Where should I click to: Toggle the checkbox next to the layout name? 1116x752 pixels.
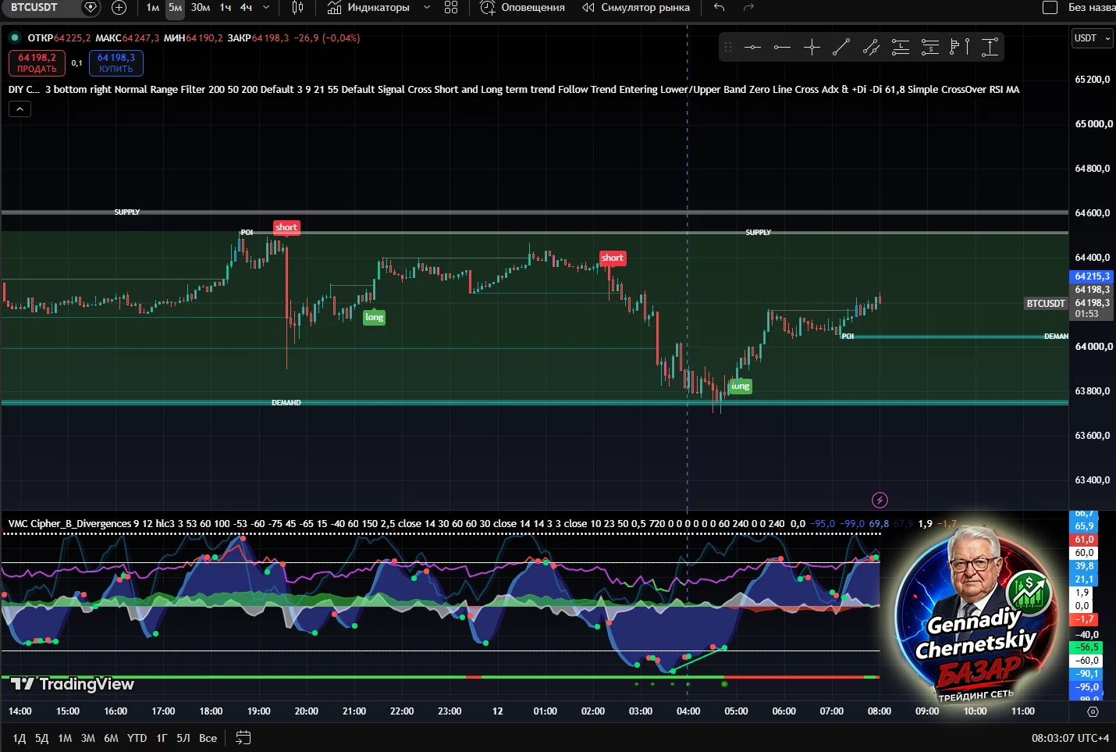[x=1050, y=8]
